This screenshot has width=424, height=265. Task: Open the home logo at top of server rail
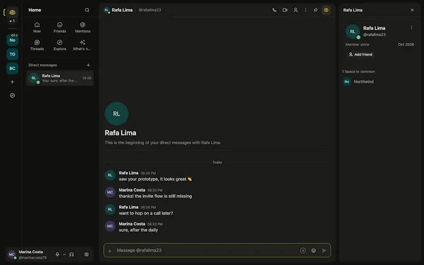12,12
